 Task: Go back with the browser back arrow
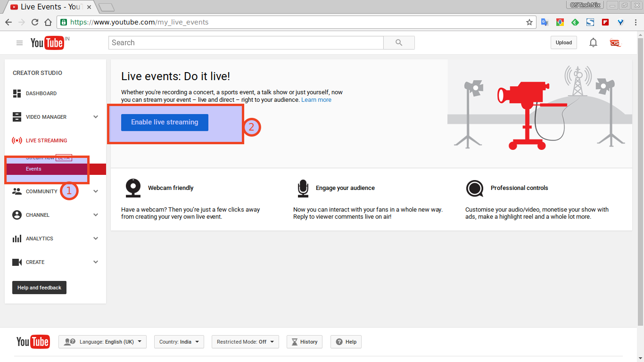[x=8, y=22]
